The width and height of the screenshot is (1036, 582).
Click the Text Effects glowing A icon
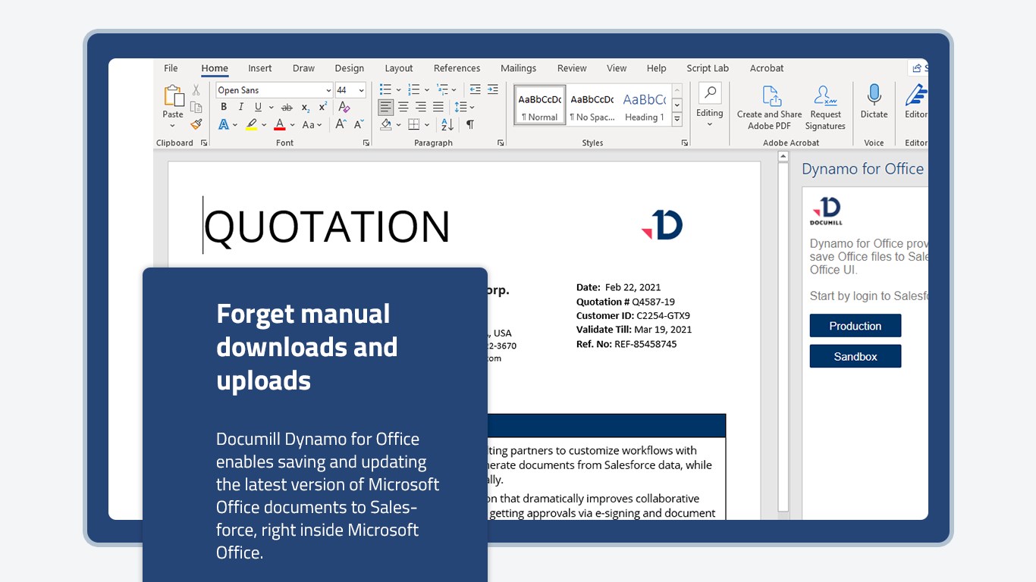coord(224,124)
